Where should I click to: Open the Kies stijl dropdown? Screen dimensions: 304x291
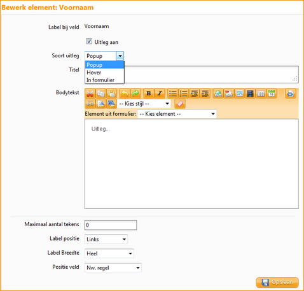pos(144,104)
